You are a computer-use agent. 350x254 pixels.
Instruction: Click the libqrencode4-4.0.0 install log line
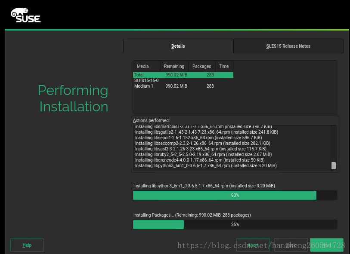tap(200, 160)
